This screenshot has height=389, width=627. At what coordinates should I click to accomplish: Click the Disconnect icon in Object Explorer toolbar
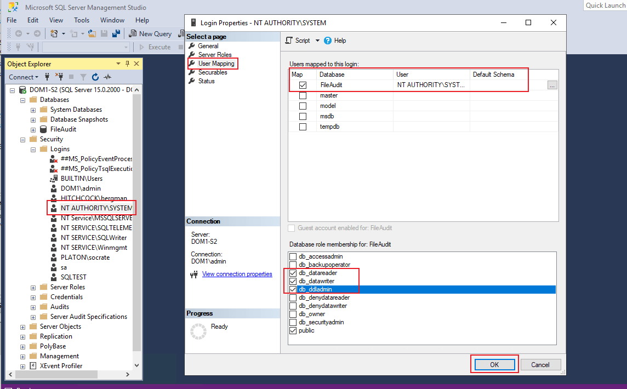click(x=59, y=77)
